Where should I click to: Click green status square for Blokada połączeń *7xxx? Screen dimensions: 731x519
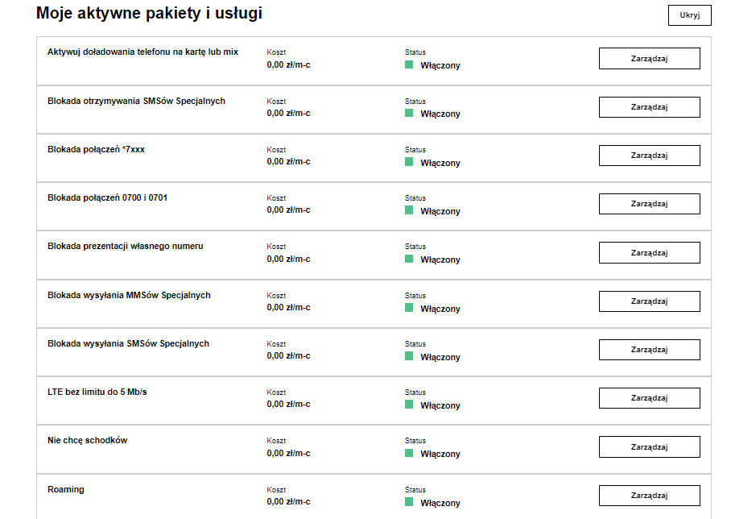click(409, 162)
